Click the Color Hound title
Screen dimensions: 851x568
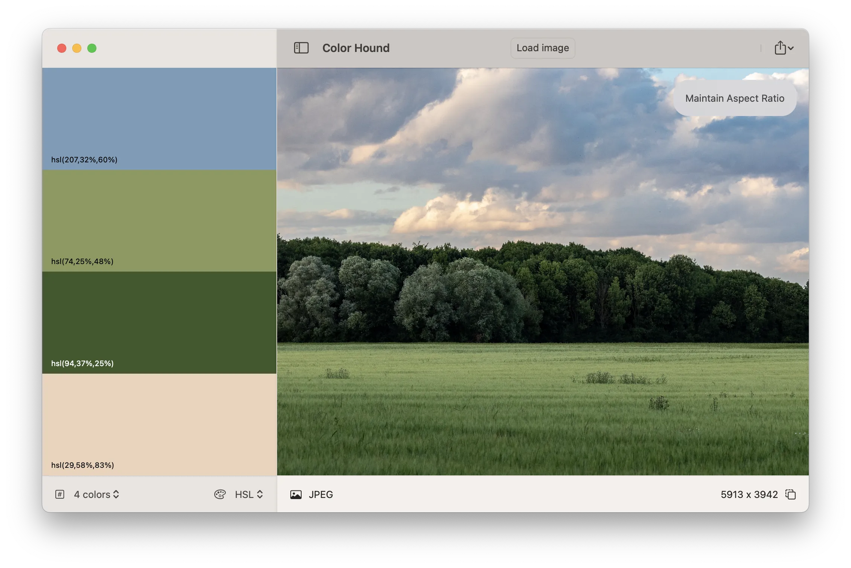(x=355, y=48)
